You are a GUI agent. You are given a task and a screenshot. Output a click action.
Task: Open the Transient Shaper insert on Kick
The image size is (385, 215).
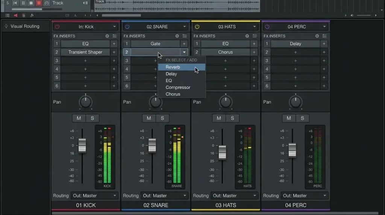85,52
